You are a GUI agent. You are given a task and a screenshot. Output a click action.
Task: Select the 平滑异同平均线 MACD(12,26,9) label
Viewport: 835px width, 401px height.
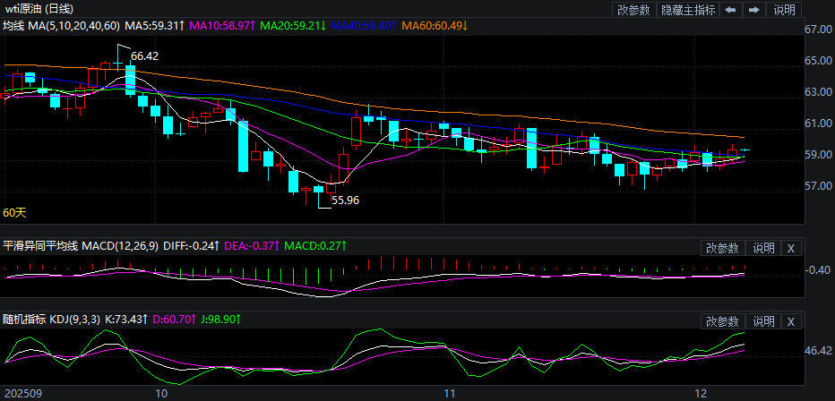(81, 245)
